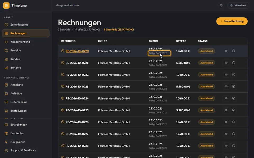View invoice RE-2026-10-0226 via eye icon
Viewport: 254px width, 158px height.
(x=226, y=122)
